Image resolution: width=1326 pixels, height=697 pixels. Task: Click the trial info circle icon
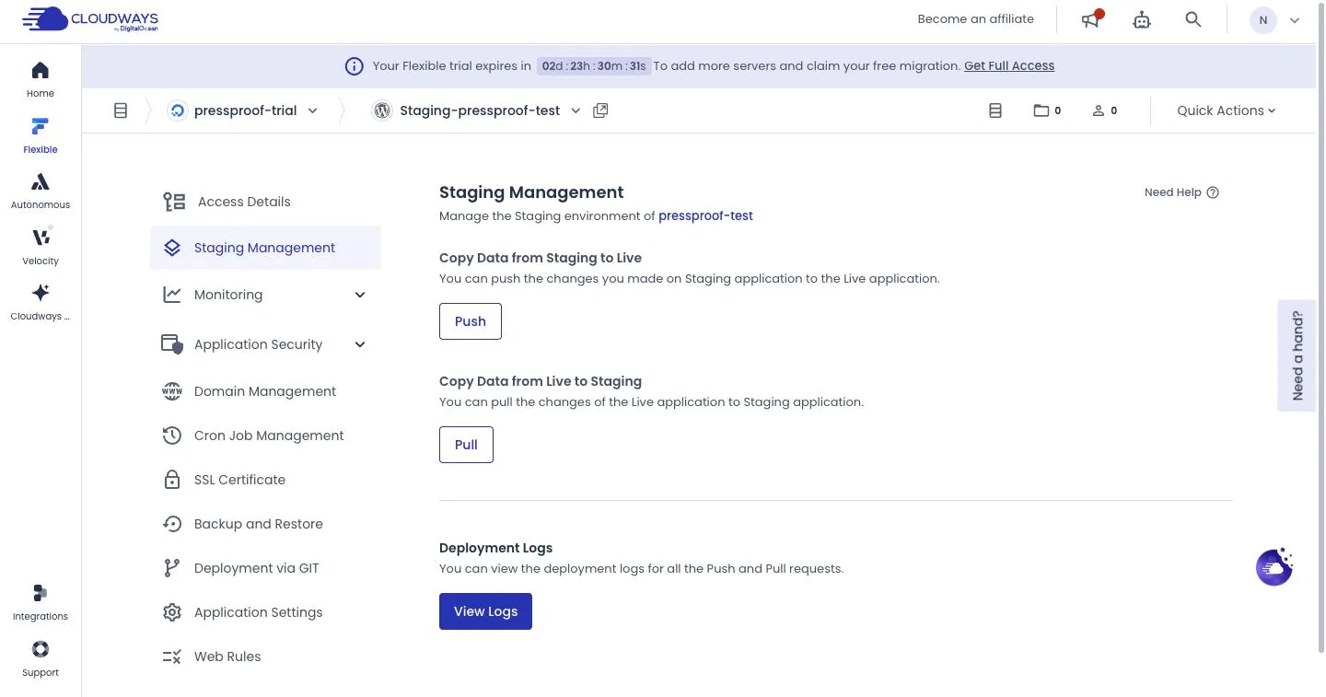click(354, 66)
